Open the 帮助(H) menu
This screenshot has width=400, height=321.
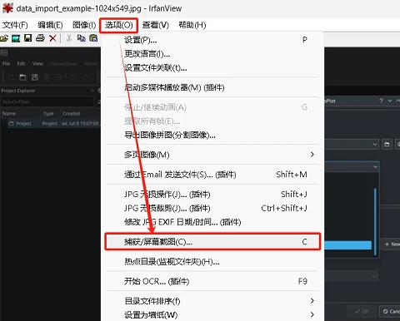pyautogui.click(x=192, y=25)
